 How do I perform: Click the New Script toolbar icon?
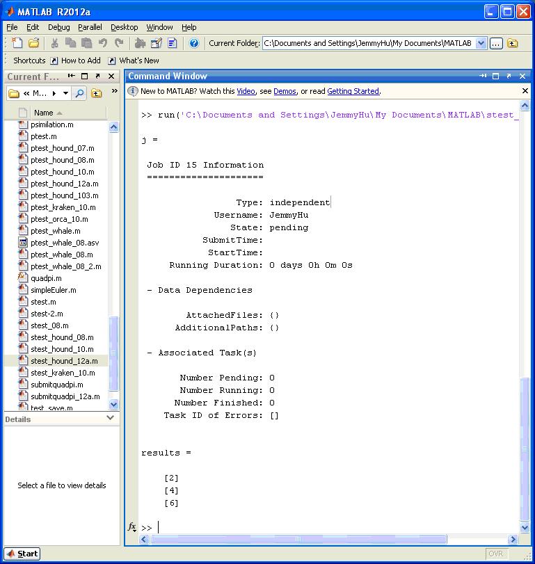(x=17, y=43)
